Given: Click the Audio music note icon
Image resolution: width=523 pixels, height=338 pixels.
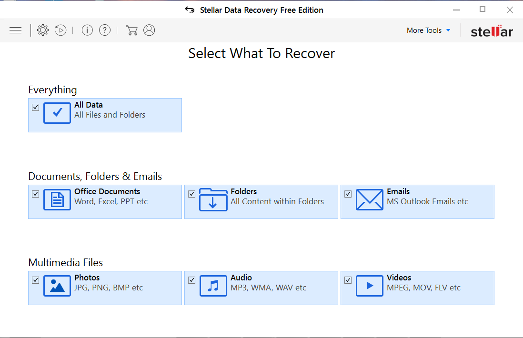Looking at the screenshot, I should click(213, 286).
